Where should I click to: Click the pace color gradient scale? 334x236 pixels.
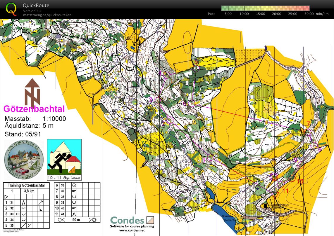pos(265,8)
